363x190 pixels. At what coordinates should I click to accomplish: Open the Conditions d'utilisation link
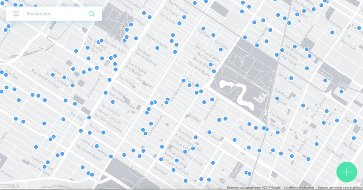tap(299, 188)
